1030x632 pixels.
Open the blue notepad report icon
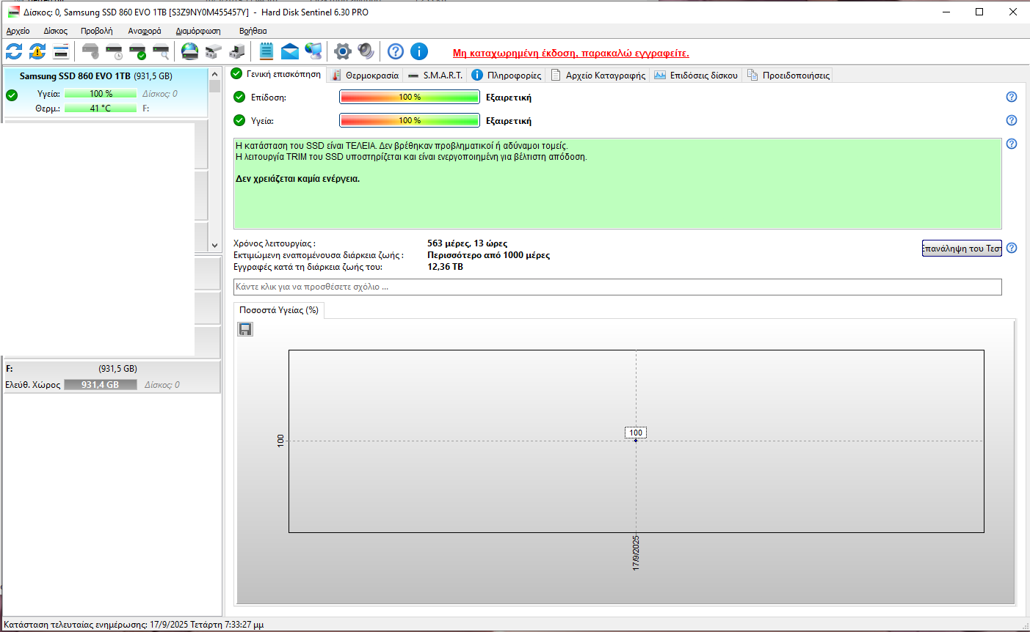[266, 51]
